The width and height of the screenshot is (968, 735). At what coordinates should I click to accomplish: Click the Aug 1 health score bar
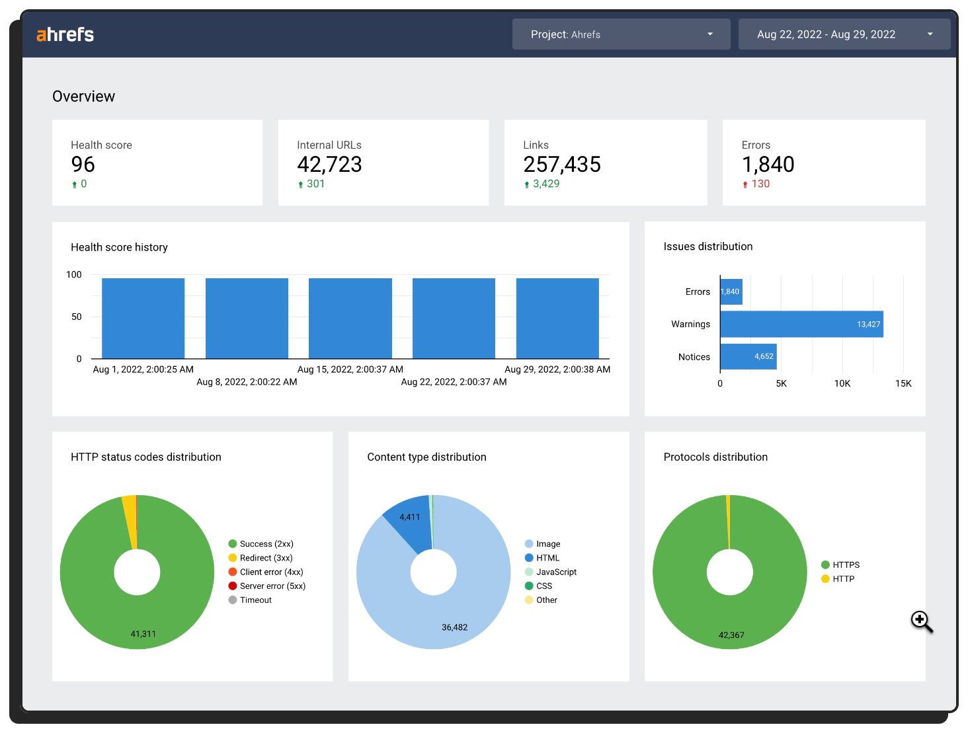coord(143,318)
